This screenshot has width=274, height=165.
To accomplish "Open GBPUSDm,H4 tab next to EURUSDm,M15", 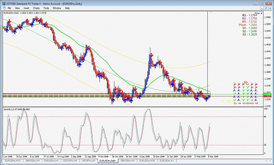I will coord(32,161).
